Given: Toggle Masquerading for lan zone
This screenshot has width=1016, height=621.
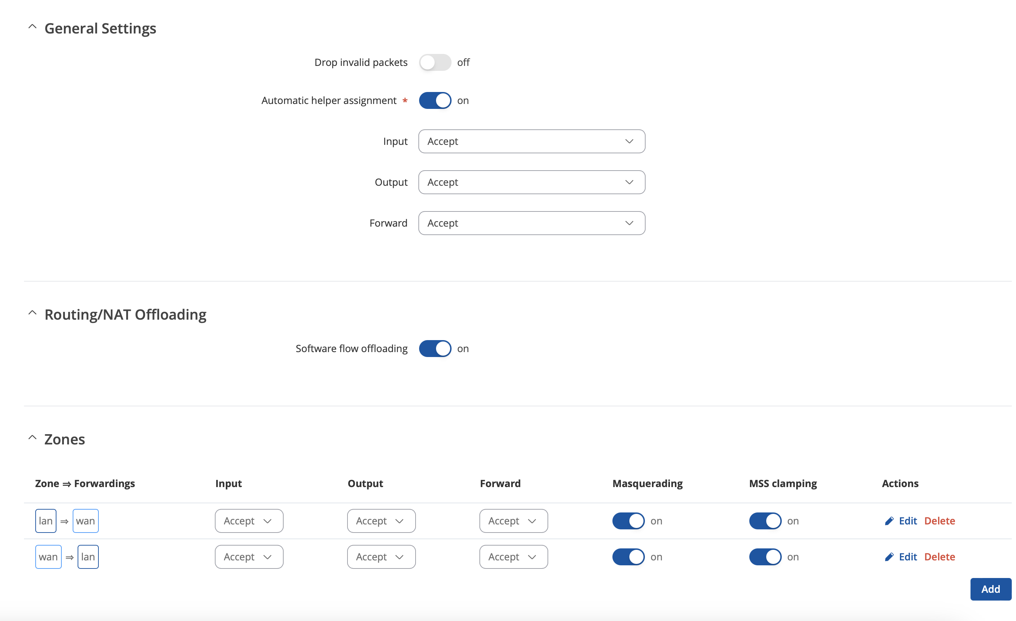Looking at the screenshot, I should pos(628,521).
